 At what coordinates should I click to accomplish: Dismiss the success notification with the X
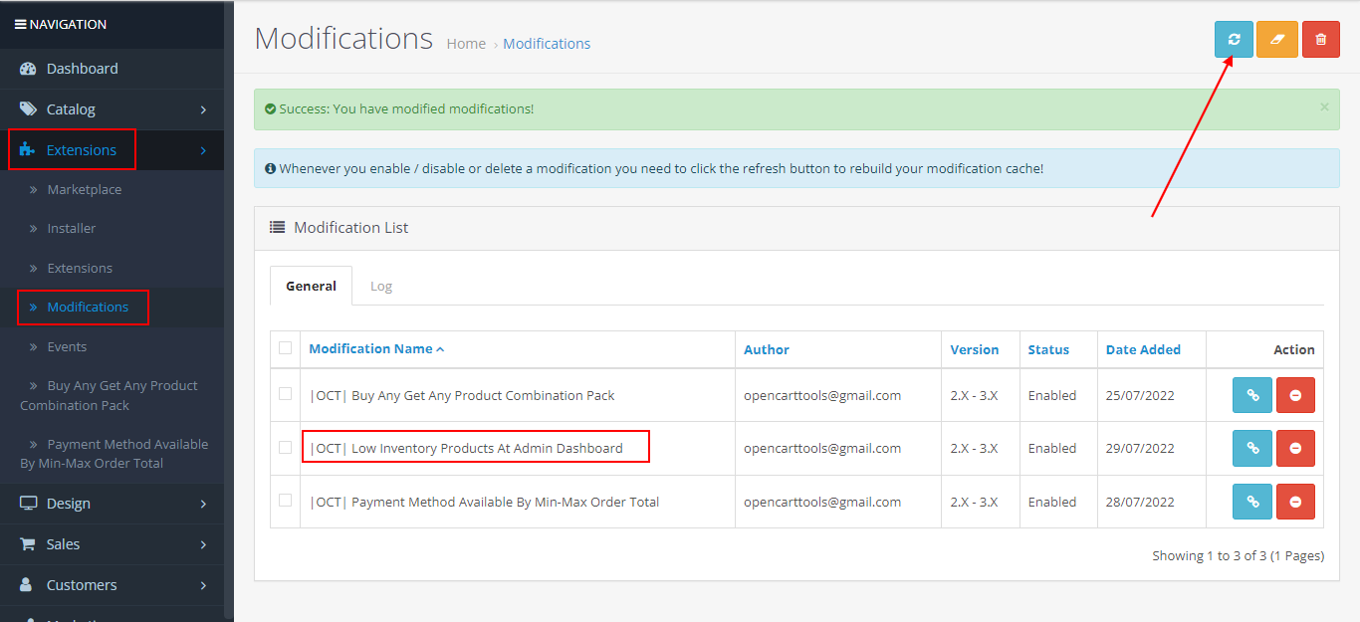(x=1324, y=106)
